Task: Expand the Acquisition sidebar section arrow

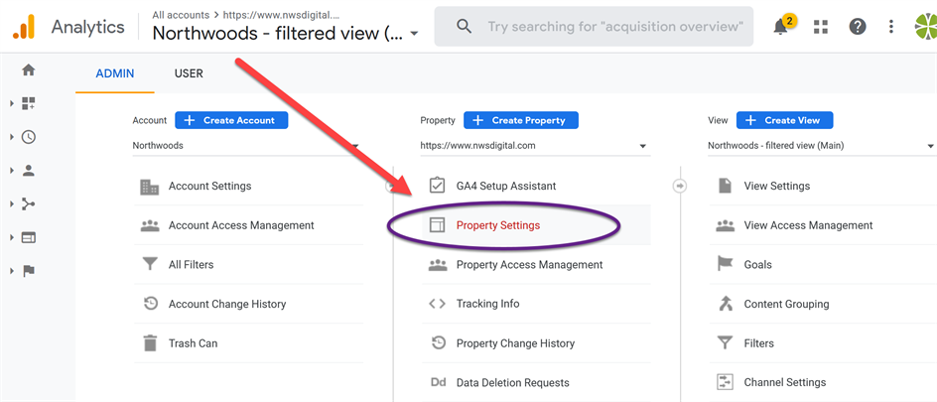Action: (x=11, y=203)
